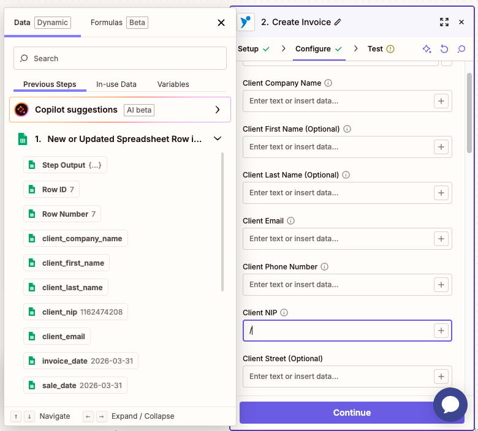Click the Test tab warning icon
The width and height of the screenshot is (478, 431).
click(x=390, y=49)
